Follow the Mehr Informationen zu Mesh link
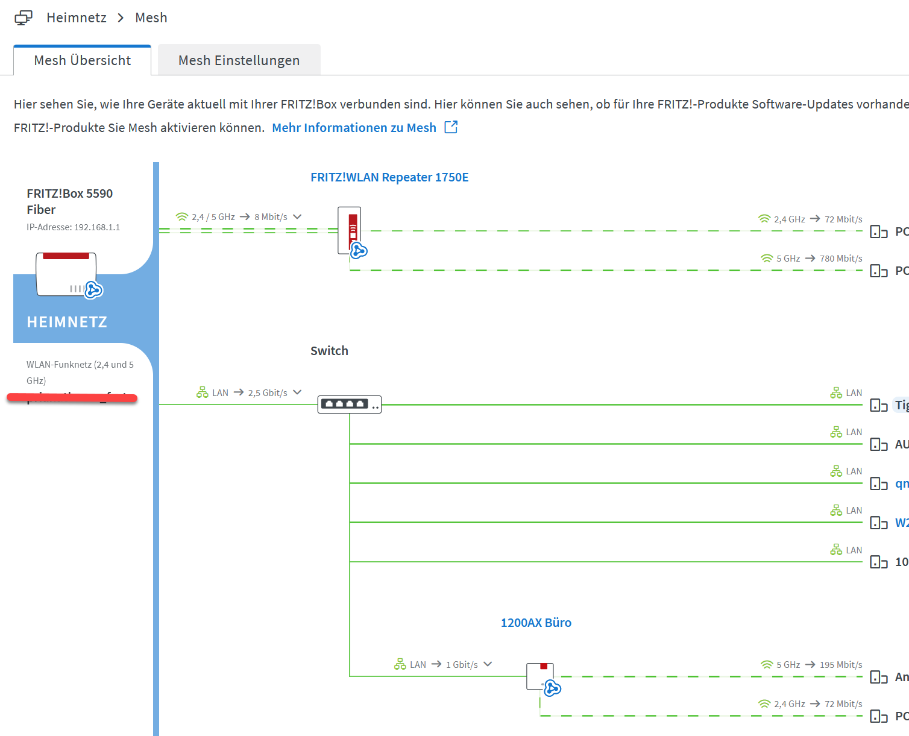Viewport: 909px width, 736px height. pos(354,128)
